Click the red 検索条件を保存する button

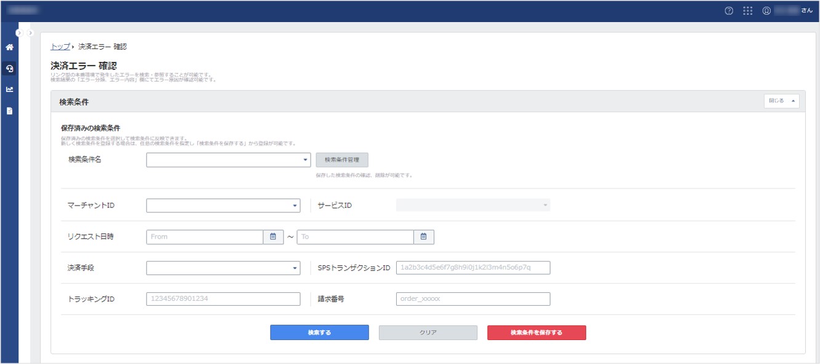[536, 333]
